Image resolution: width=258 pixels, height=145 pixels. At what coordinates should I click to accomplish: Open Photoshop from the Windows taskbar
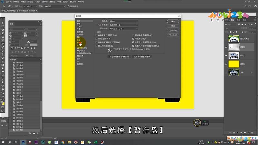[23, 142]
